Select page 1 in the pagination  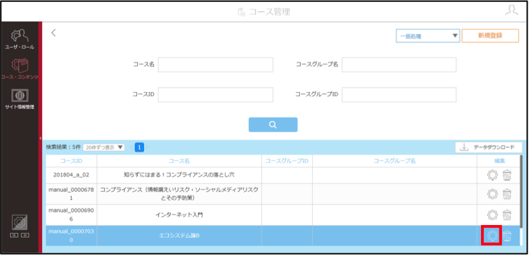[139, 148]
